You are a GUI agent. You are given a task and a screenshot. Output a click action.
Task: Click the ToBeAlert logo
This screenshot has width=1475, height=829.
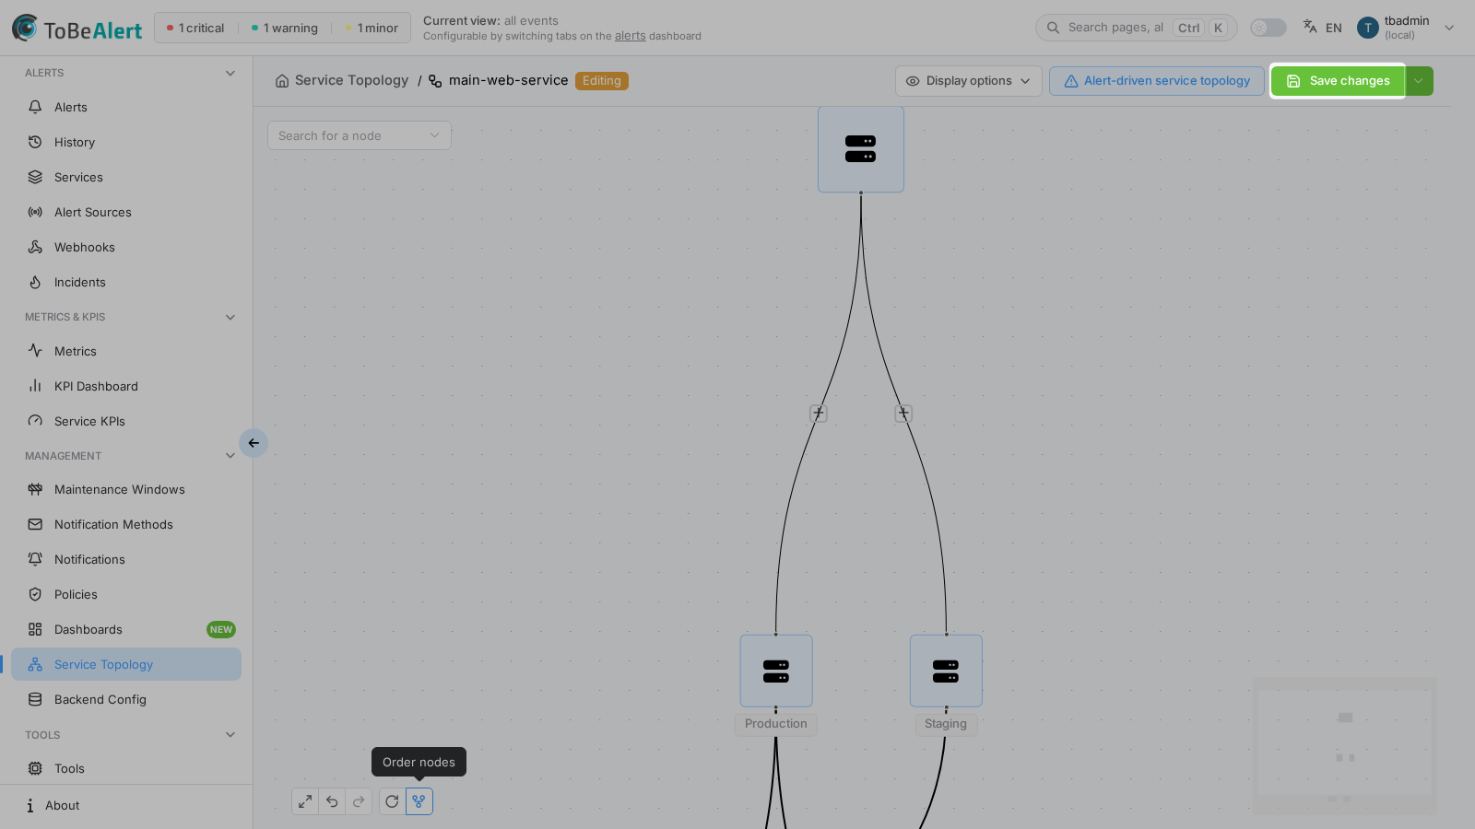[77, 29]
